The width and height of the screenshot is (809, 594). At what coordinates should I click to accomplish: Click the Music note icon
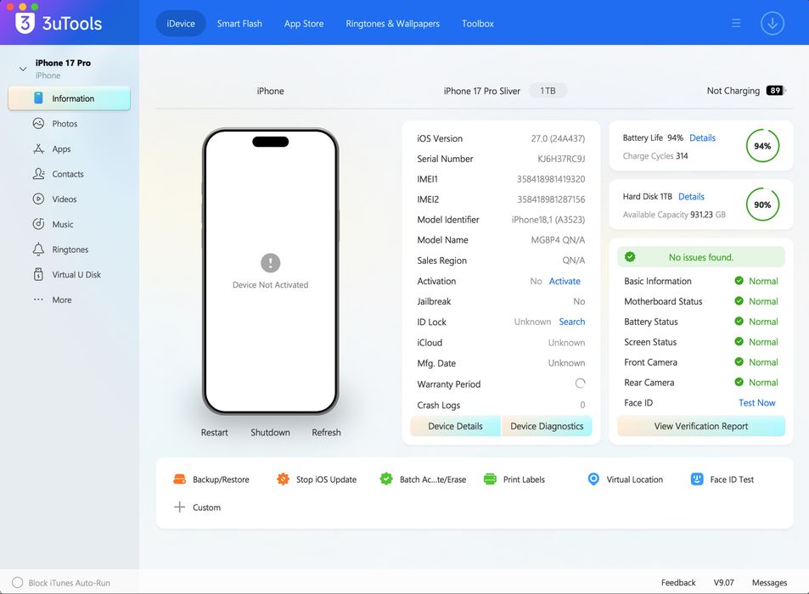38,224
